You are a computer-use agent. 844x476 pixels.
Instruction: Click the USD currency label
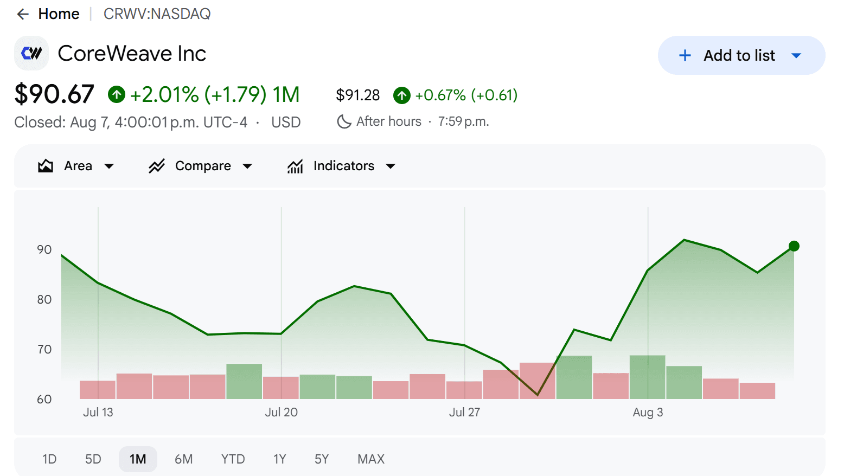click(286, 123)
